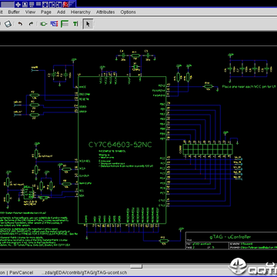The image size is (277, 277).
Task: Select capacitor C5 at the top
Action: pos(148,55)
